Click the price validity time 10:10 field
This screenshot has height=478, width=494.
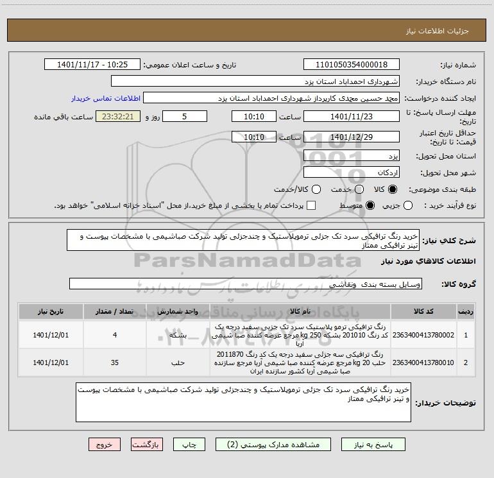pyautogui.click(x=254, y=137)
